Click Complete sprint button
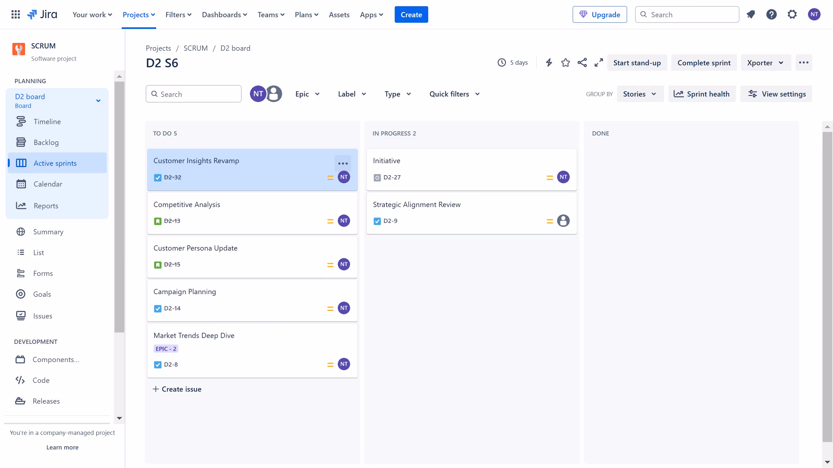Viewport: 833px width, 468px height. click(703, 62)
